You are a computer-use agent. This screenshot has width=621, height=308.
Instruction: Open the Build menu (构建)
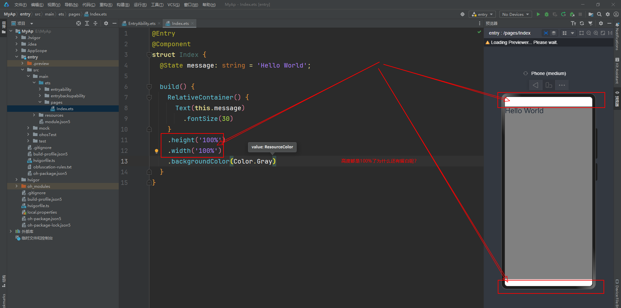[123, 5]
